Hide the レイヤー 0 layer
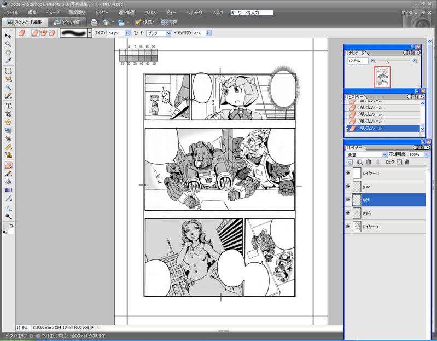The height and width of the screenshot is (341, 437). [348, 173]
